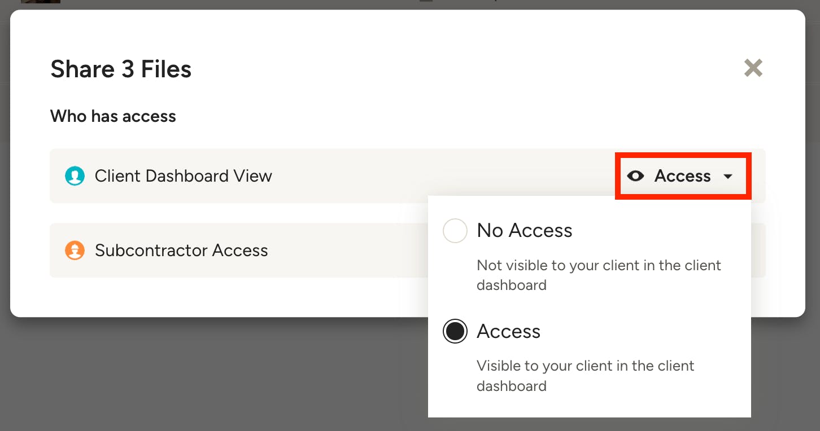The width and height of the screenshot is (820, 431).
Task: Choose the No Access option label
Action: pos(525,230)
